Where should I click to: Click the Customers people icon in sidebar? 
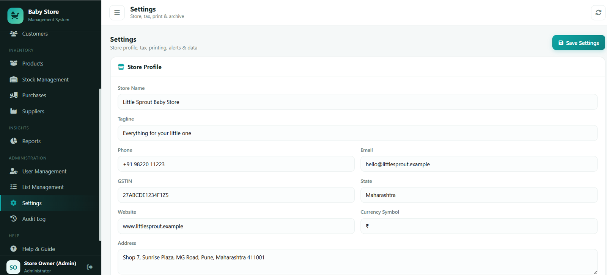(14, 34)
